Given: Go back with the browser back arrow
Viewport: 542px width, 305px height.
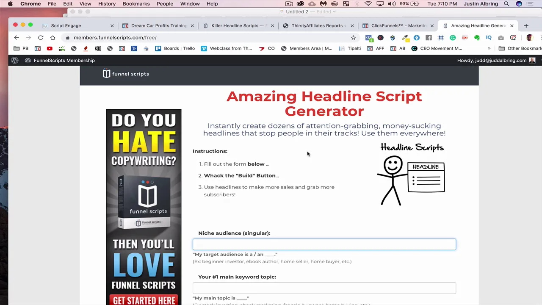Looking at the screenshot, I should (17, 38).
